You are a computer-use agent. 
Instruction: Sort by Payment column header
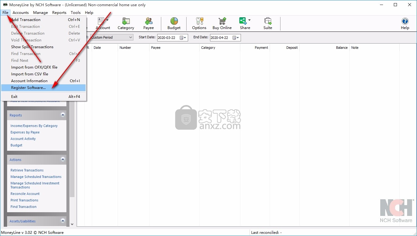(255, 48)
